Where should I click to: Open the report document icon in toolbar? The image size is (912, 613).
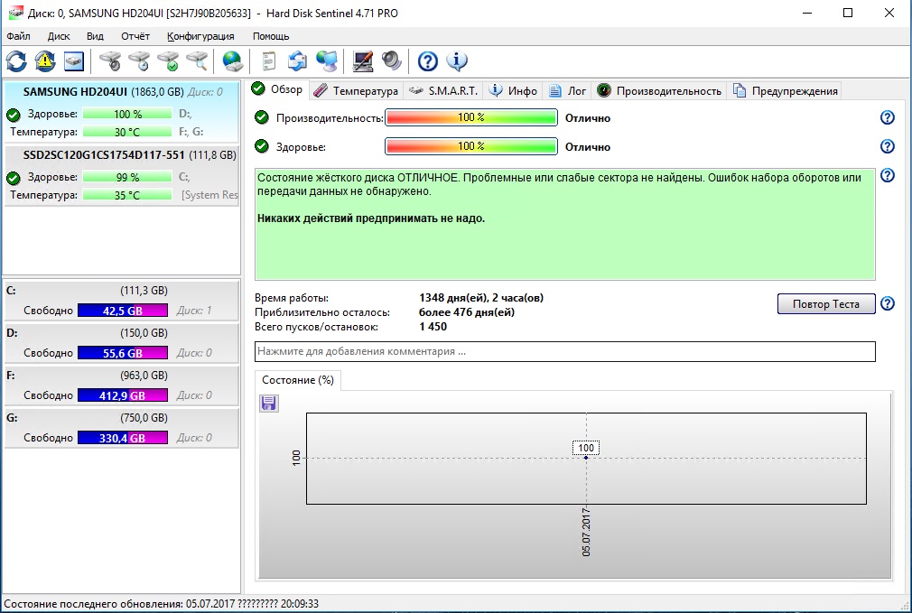click(268, 61)
